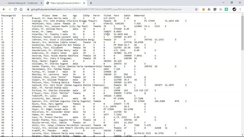244x137 pixels.
Task: Open Chrome's three-dot menu
Action: coord(240,9)
